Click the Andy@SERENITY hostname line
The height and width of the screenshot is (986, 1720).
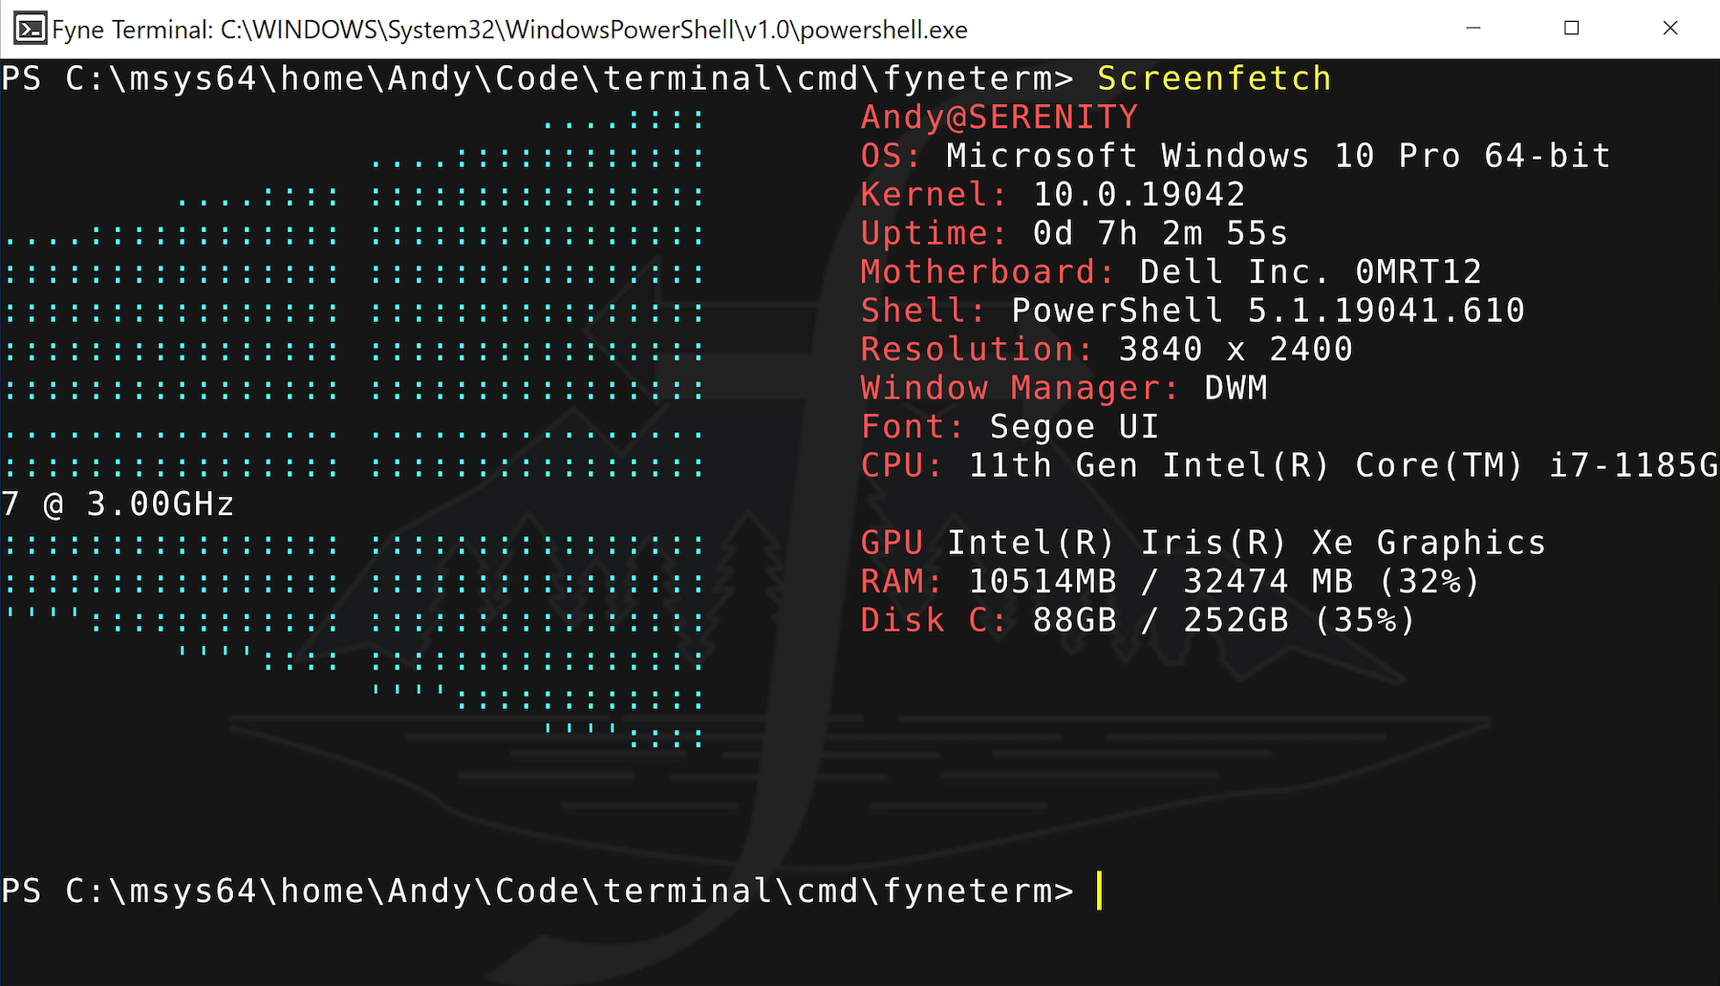click(x=998, y=117)
